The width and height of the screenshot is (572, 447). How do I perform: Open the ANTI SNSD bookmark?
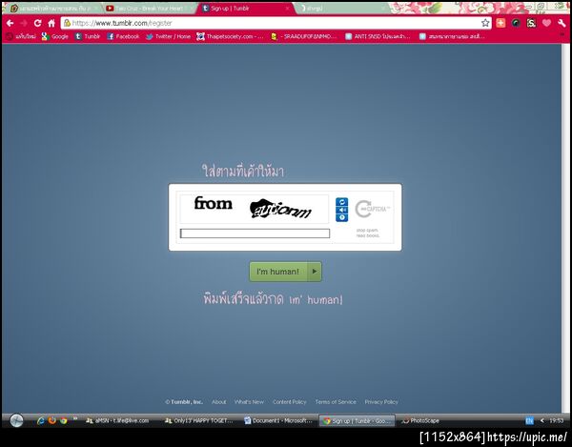point(378,36)
